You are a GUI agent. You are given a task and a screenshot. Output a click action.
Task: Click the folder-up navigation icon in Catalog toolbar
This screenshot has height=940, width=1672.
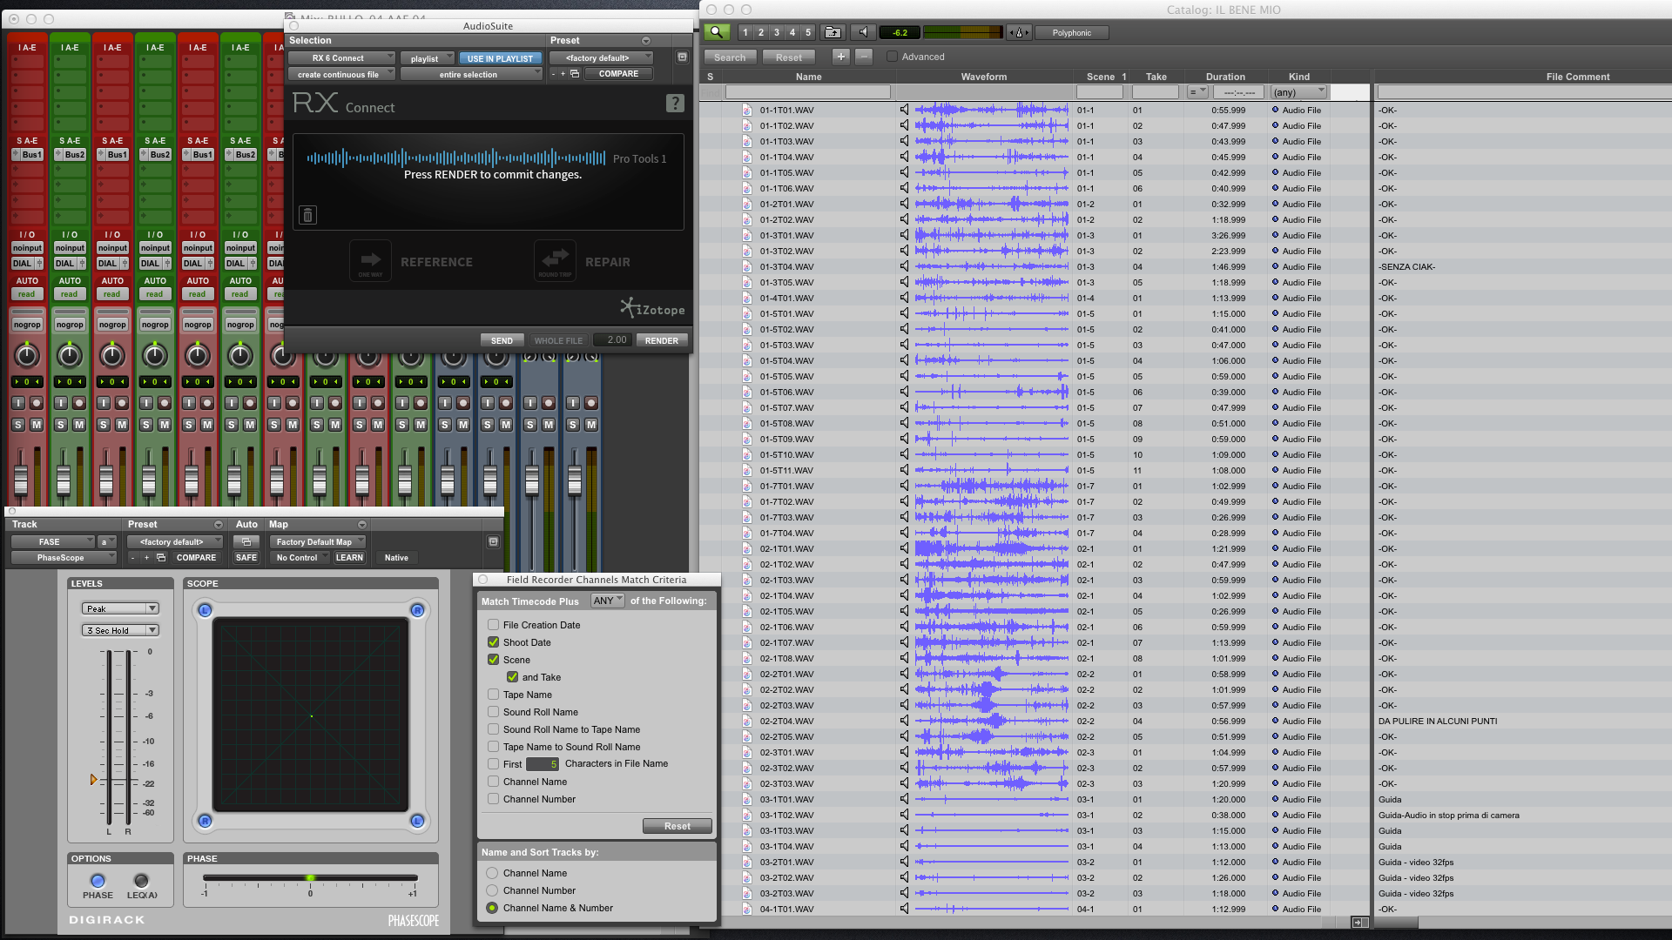(833, 32)
